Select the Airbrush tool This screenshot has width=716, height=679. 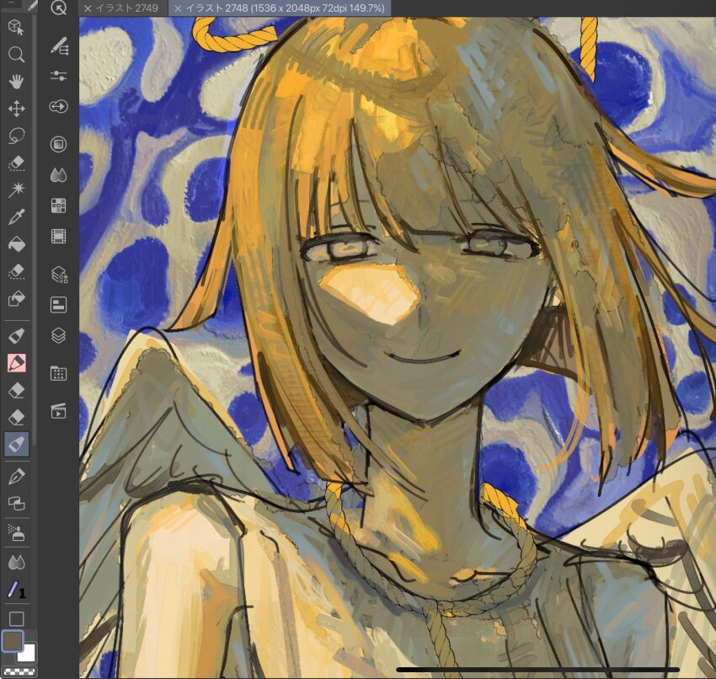point(17,532)
